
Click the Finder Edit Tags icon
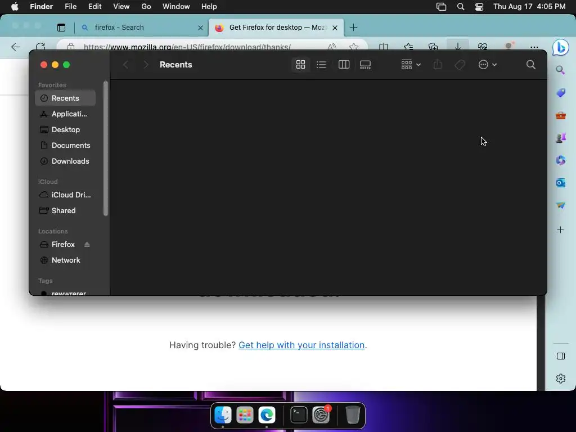[460, 65]
